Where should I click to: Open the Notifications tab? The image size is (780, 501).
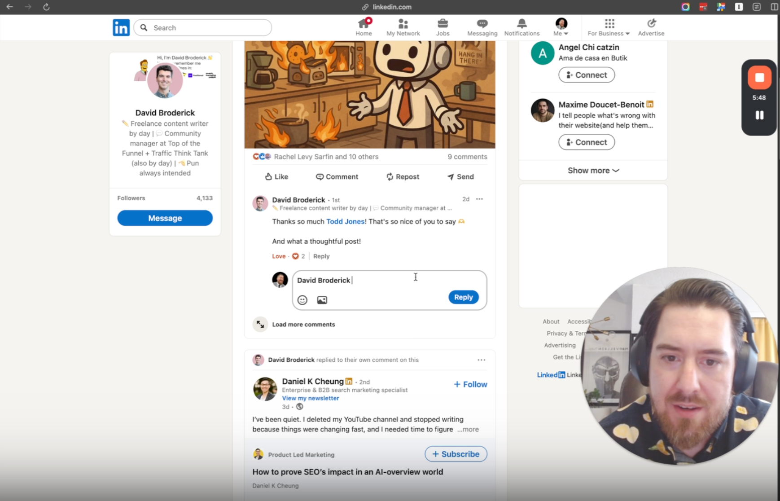(x=521, y=27)
